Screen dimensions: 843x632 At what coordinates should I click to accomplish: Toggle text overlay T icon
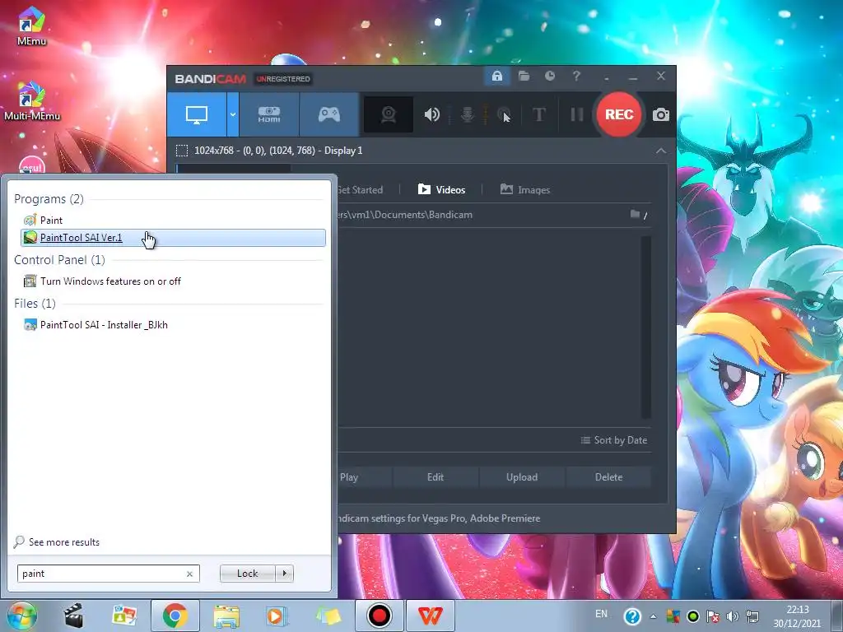click(539, 114)
